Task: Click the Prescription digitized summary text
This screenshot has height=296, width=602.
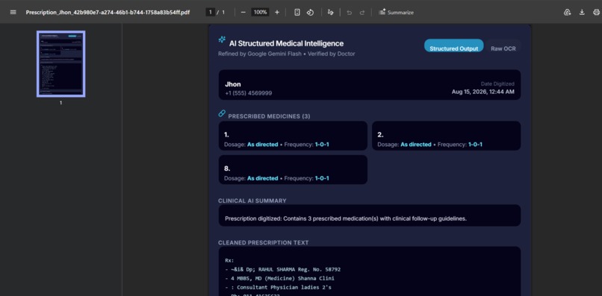Action: (x=346, y=218)
